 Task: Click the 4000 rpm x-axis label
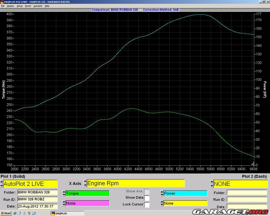(118, 169)
